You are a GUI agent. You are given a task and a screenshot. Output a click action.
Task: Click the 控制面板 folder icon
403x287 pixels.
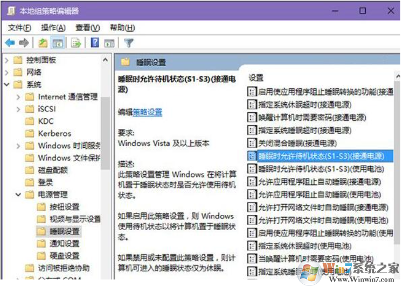[18, 60]
